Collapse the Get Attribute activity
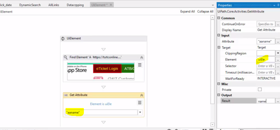Screen dimensions: 280x130 (142, 95)
